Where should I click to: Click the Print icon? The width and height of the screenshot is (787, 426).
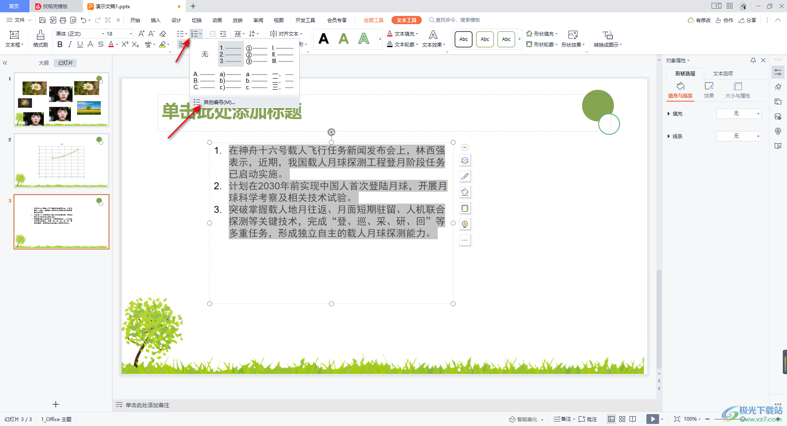tap(63, 20)
